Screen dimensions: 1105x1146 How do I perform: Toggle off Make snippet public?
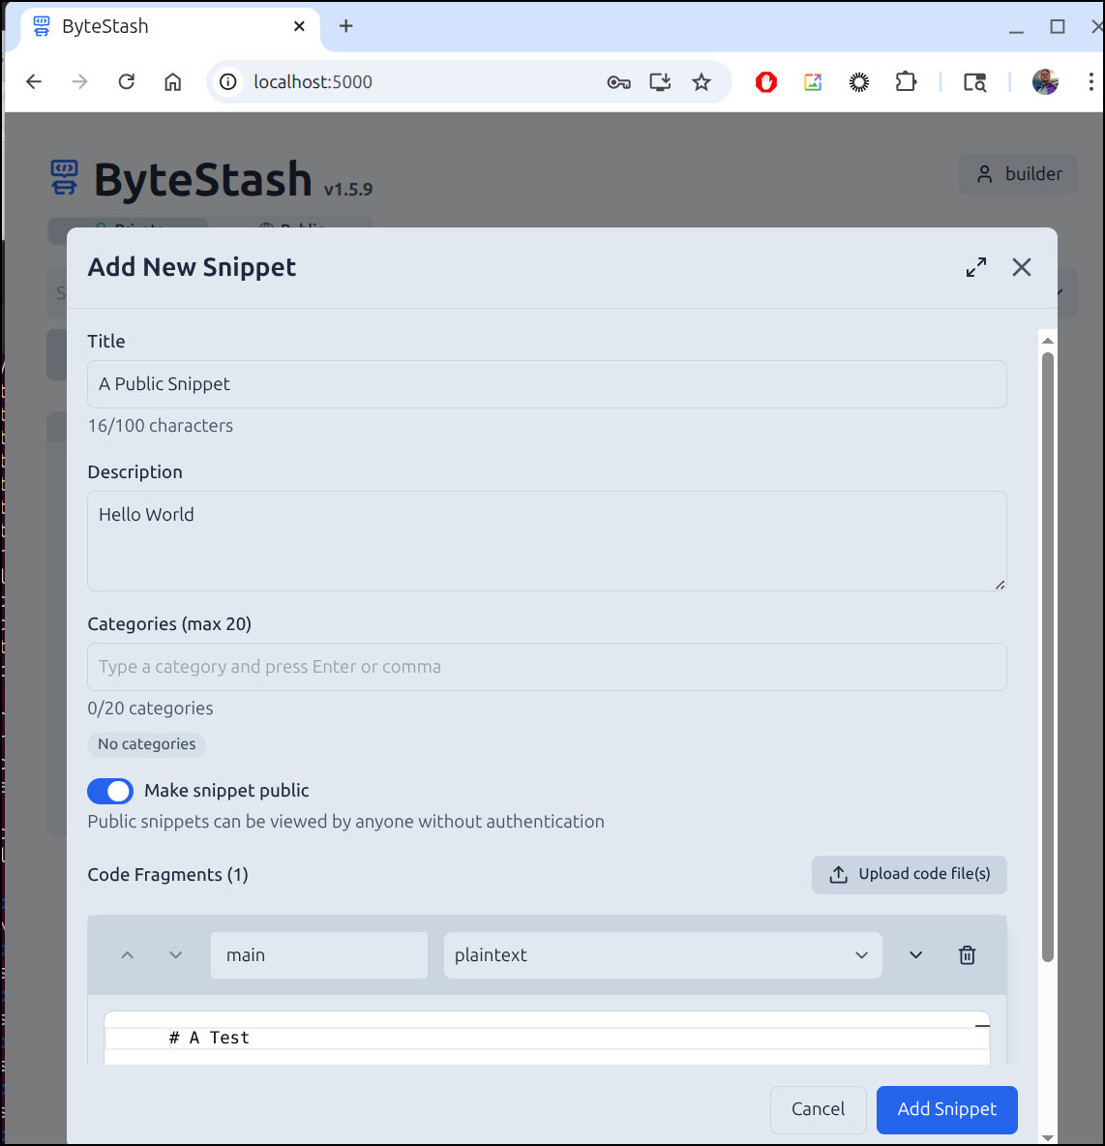click(x=110, y=791)
